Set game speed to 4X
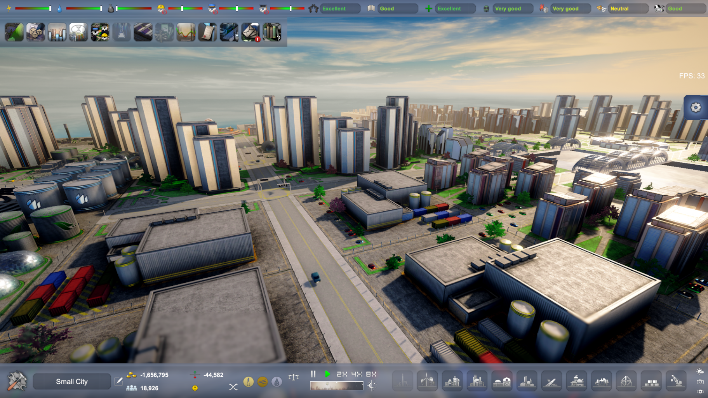This screenshot has height=398, width=708. tap(356, 374)
